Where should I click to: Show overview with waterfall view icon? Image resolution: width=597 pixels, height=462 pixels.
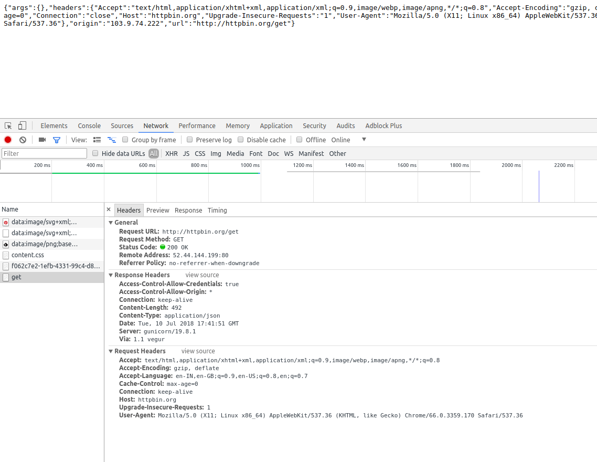[112, 140]
